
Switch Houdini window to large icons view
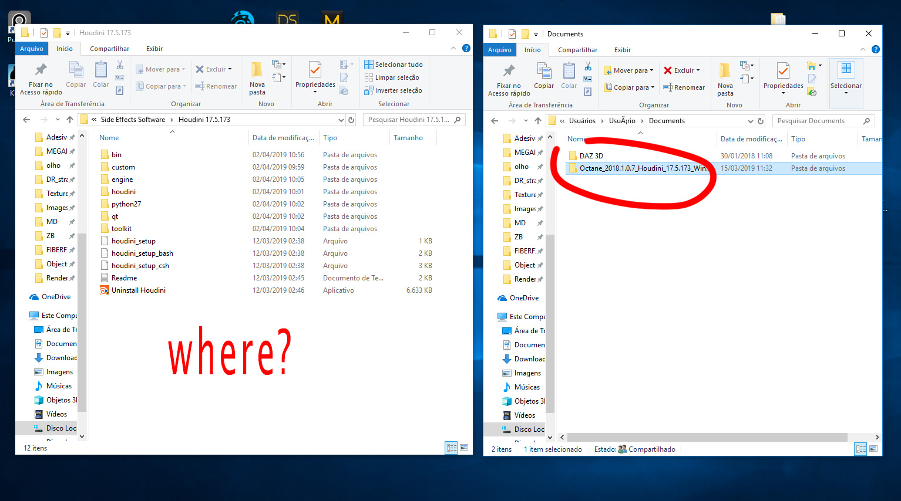[x=464, y=448]
